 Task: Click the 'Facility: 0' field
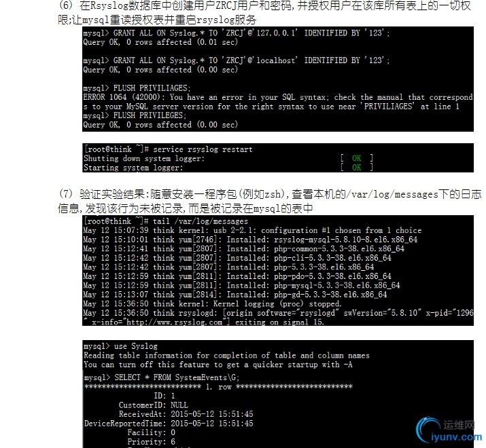(x=152, y=432)
